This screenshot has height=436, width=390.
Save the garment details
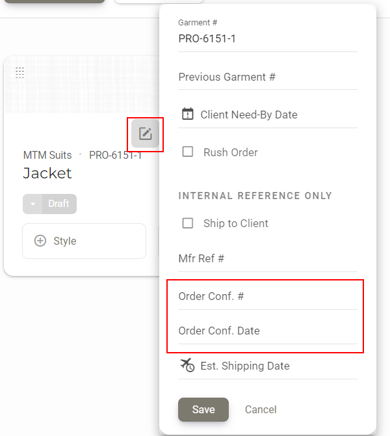[203, 409]
